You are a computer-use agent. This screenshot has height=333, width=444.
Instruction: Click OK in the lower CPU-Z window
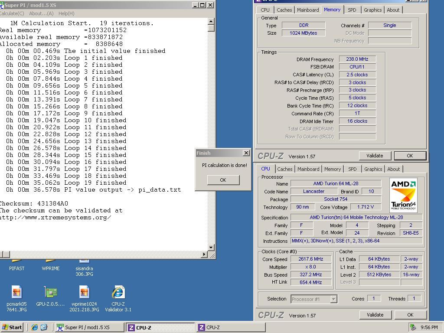pyautogui.click(x=410, y=315)
